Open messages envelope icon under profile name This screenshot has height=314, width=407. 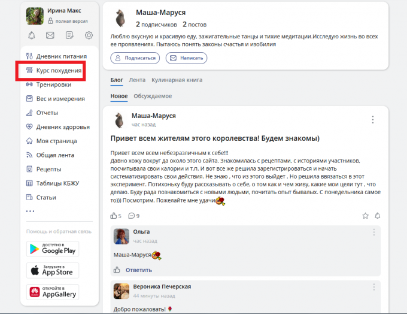pos(50,35)
